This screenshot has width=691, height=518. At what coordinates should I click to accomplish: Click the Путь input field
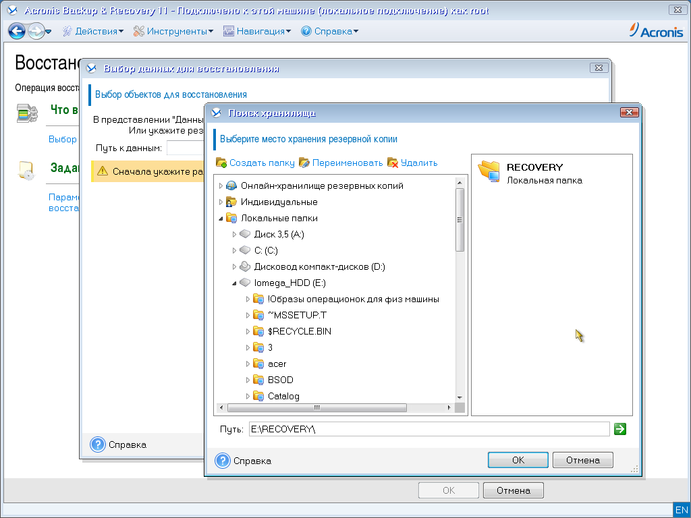click(429, 429)
